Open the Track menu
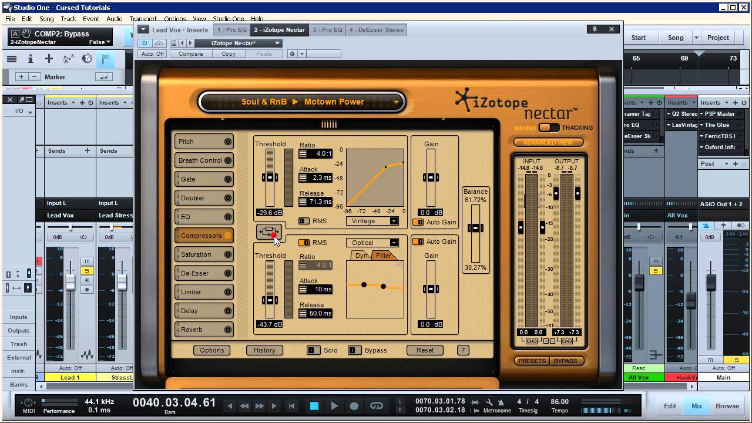The width and height of the screenshot is (752, 423). 69,19
